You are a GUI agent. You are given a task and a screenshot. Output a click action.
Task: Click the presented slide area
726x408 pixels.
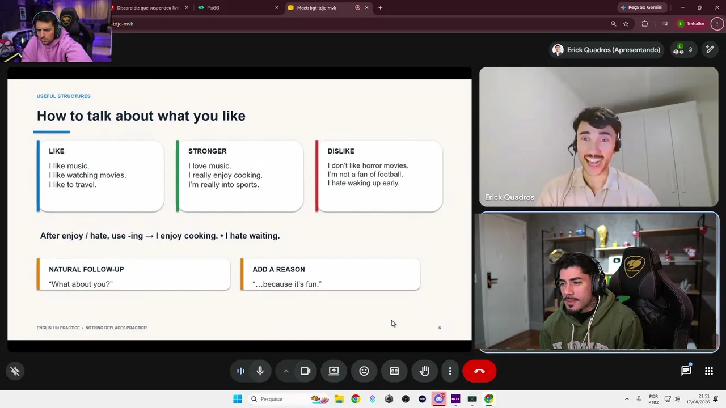[x=239, y=210]
